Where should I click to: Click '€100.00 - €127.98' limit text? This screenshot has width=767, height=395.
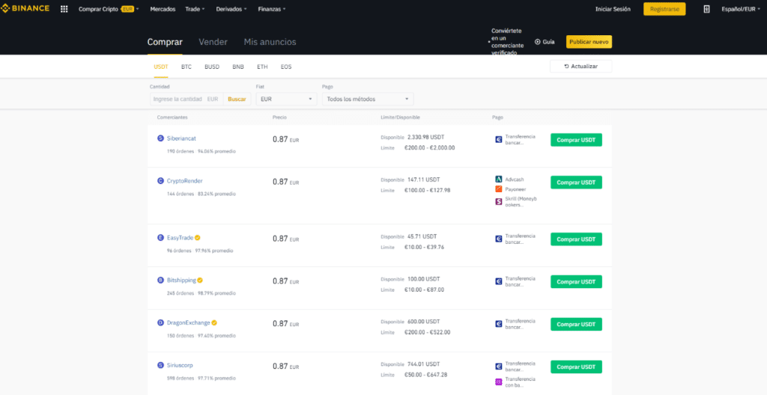click(428, 190)
